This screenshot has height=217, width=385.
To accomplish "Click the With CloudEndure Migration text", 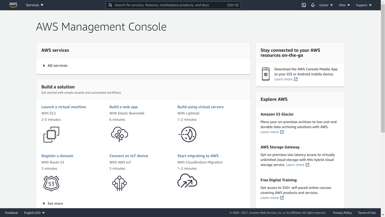I will 200,162.
